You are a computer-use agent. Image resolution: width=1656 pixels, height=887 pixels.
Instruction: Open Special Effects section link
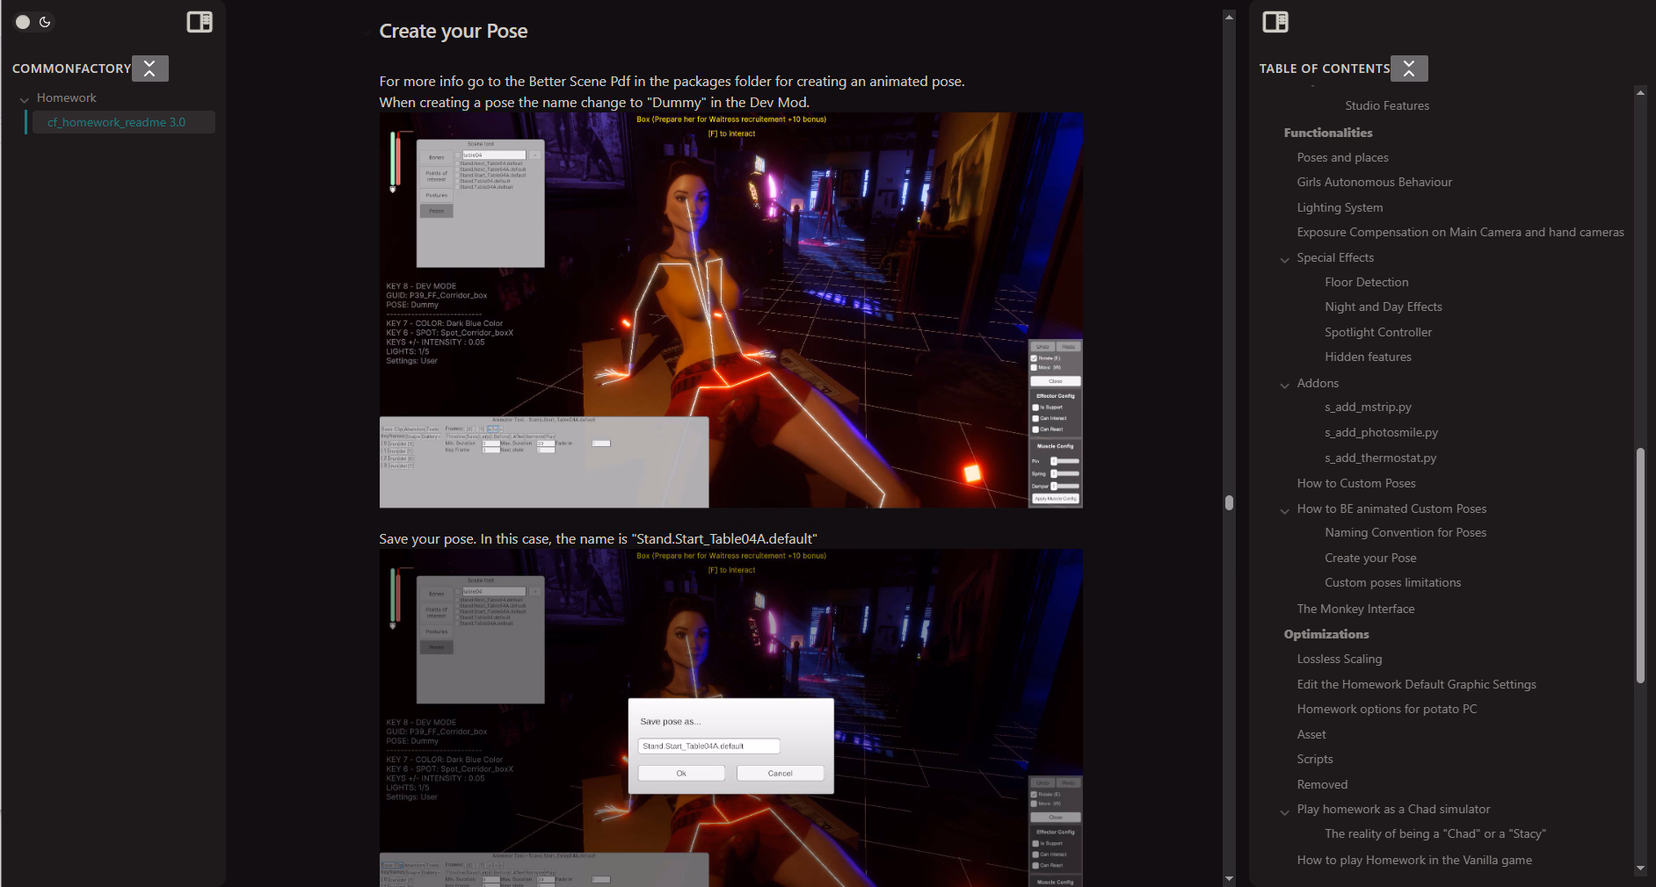pyautogui.click(x=1335, y=257)
